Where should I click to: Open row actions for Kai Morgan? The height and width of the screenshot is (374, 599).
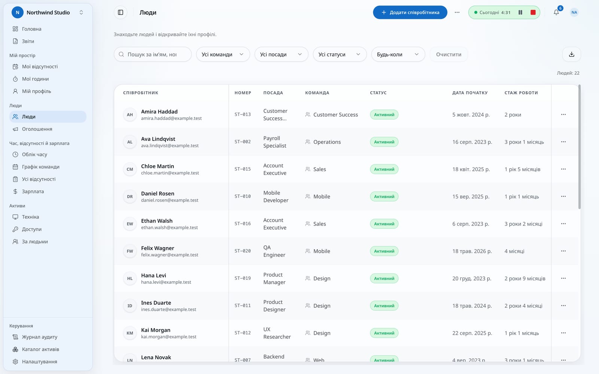pyautogui.click(x=563, y=333)
